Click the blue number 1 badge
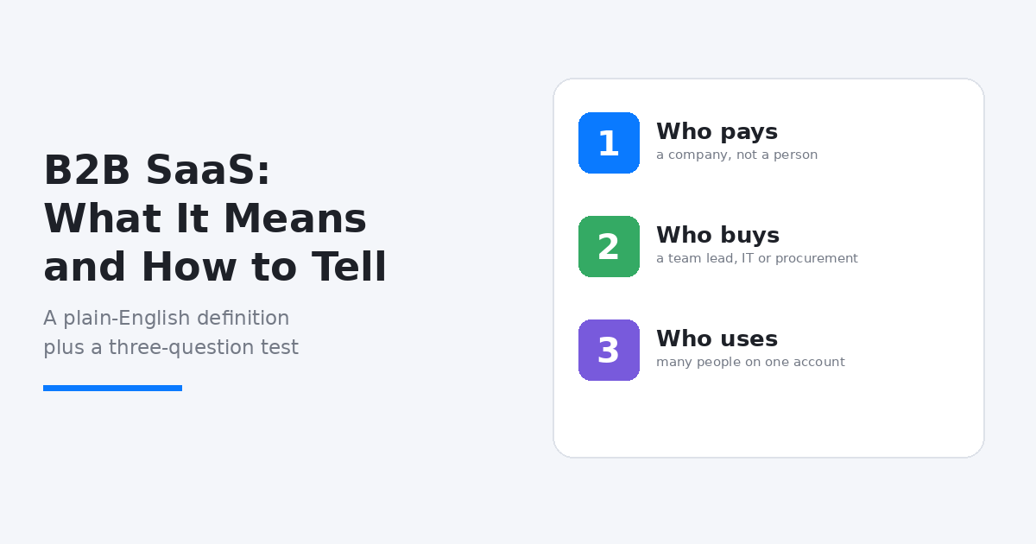The image size is (1036, 544). [x=609, y=142]
